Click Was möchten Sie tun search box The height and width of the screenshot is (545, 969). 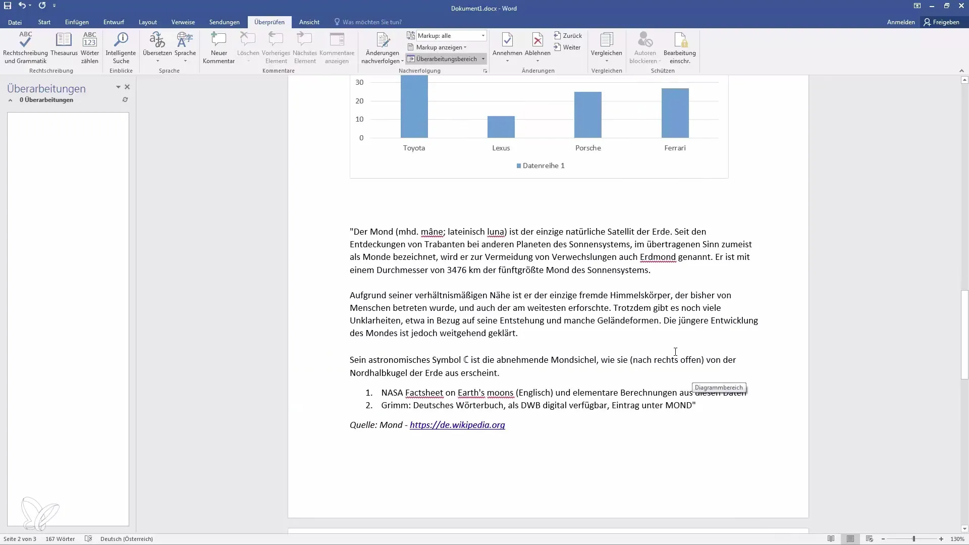(368, 22)
